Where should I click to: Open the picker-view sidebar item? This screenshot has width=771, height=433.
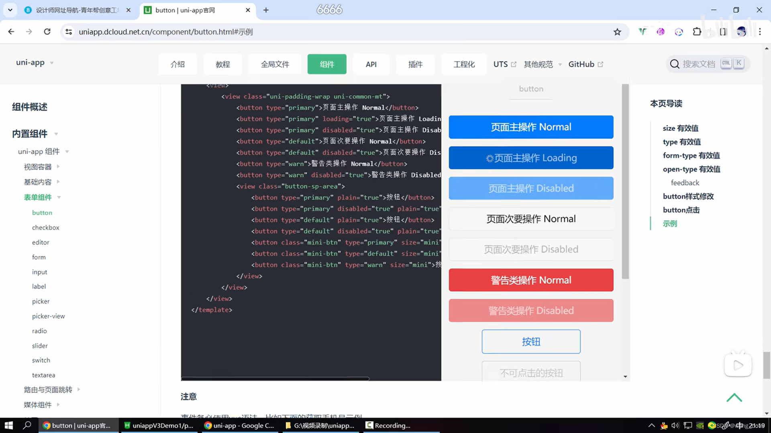(48, 316)
